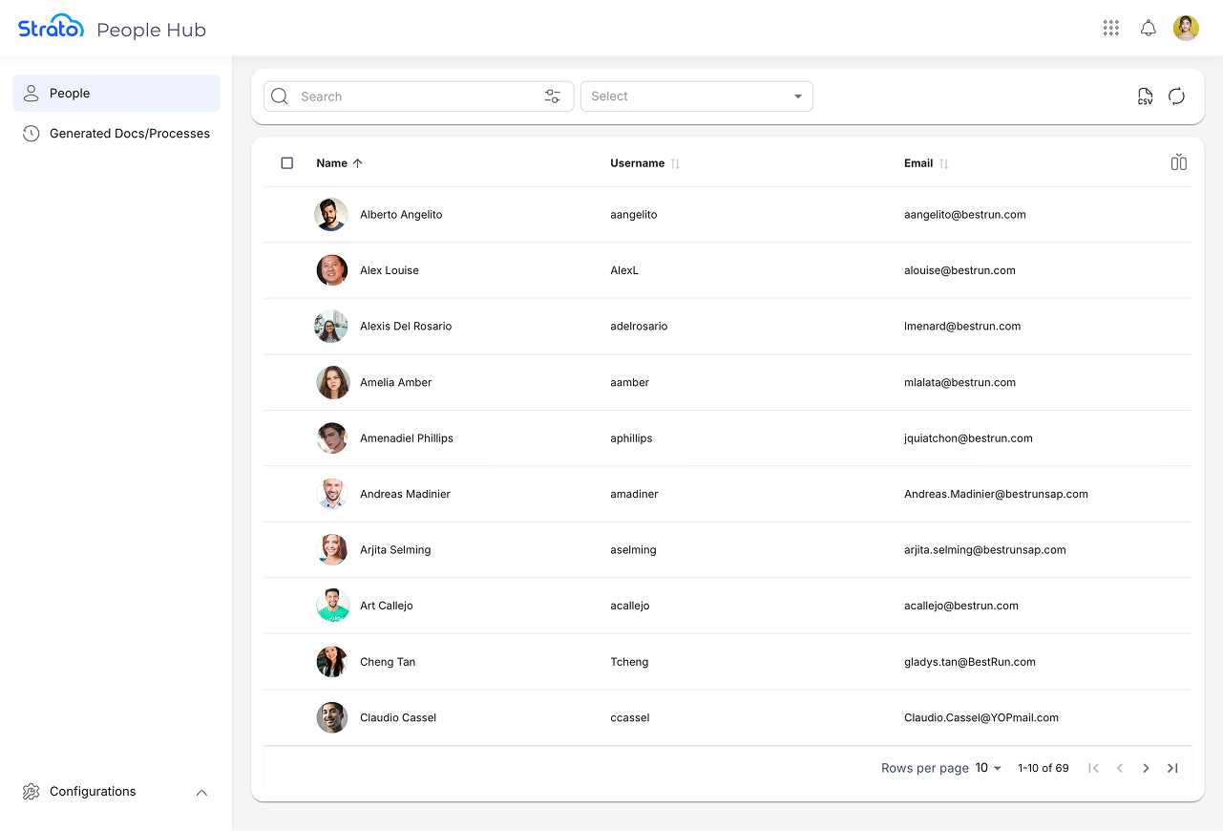The width and height of the screenshot is (1223, 831).
Task: Open Generated Docs/Processes in the sidebar
Action: [x=116, y=134]
